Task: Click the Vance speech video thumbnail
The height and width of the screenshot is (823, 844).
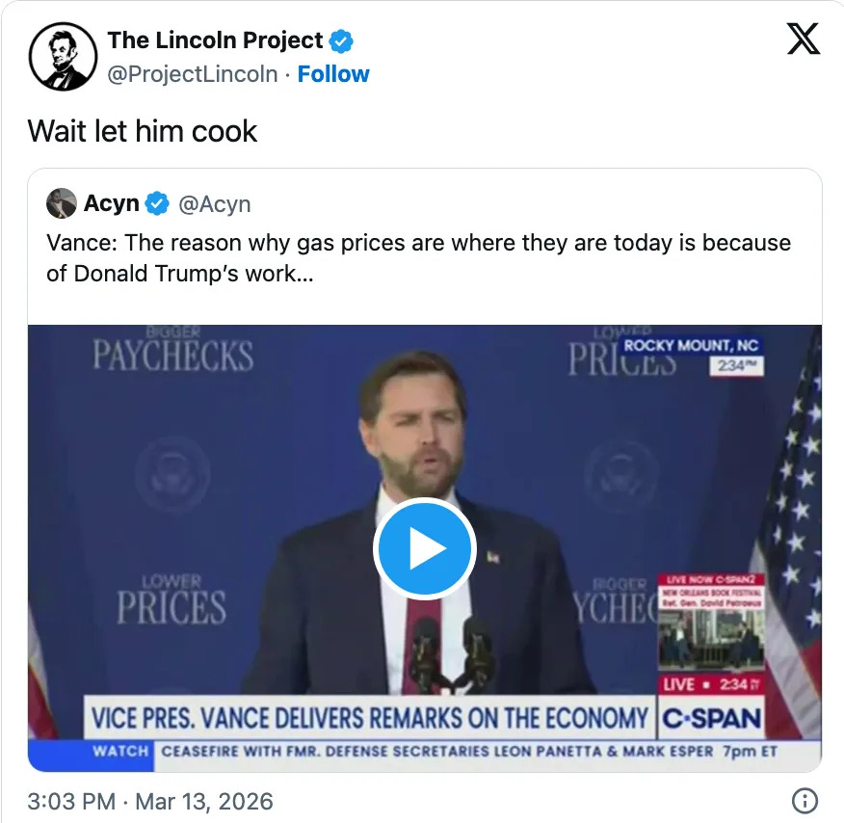Action: tap(424, 547)
